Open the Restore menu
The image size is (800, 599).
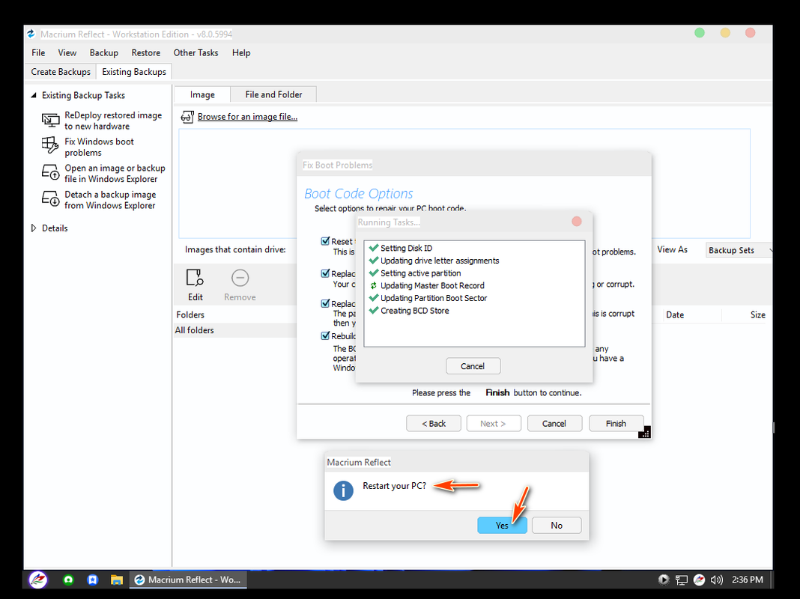(146, 52)
